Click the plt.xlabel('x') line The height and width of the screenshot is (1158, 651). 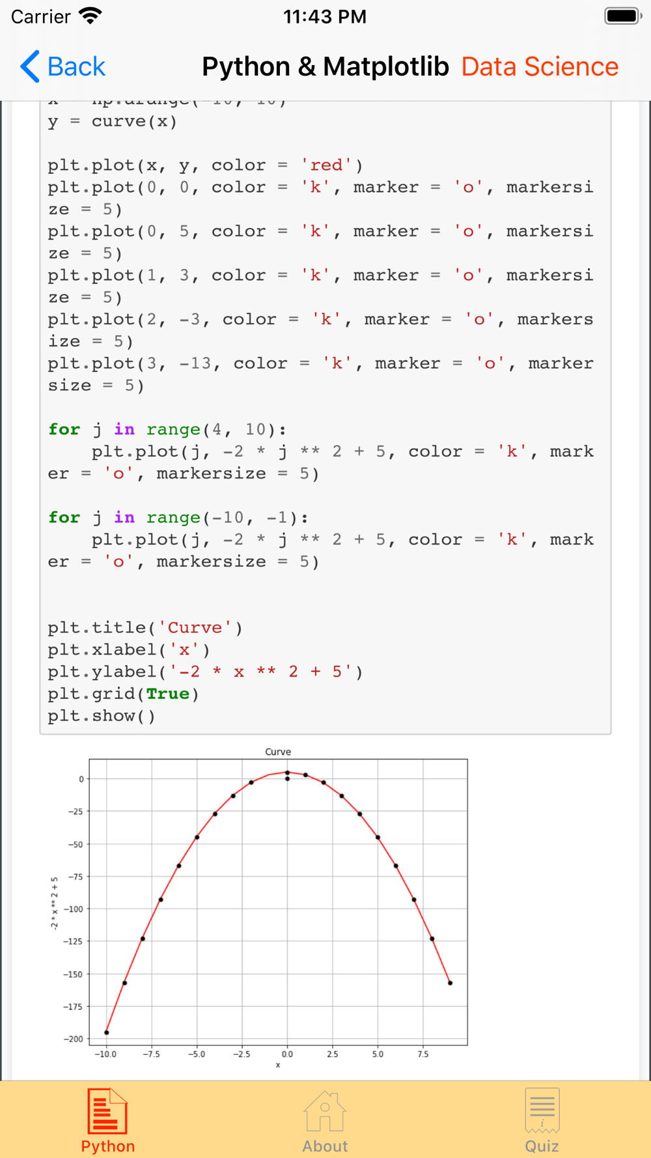129,649
